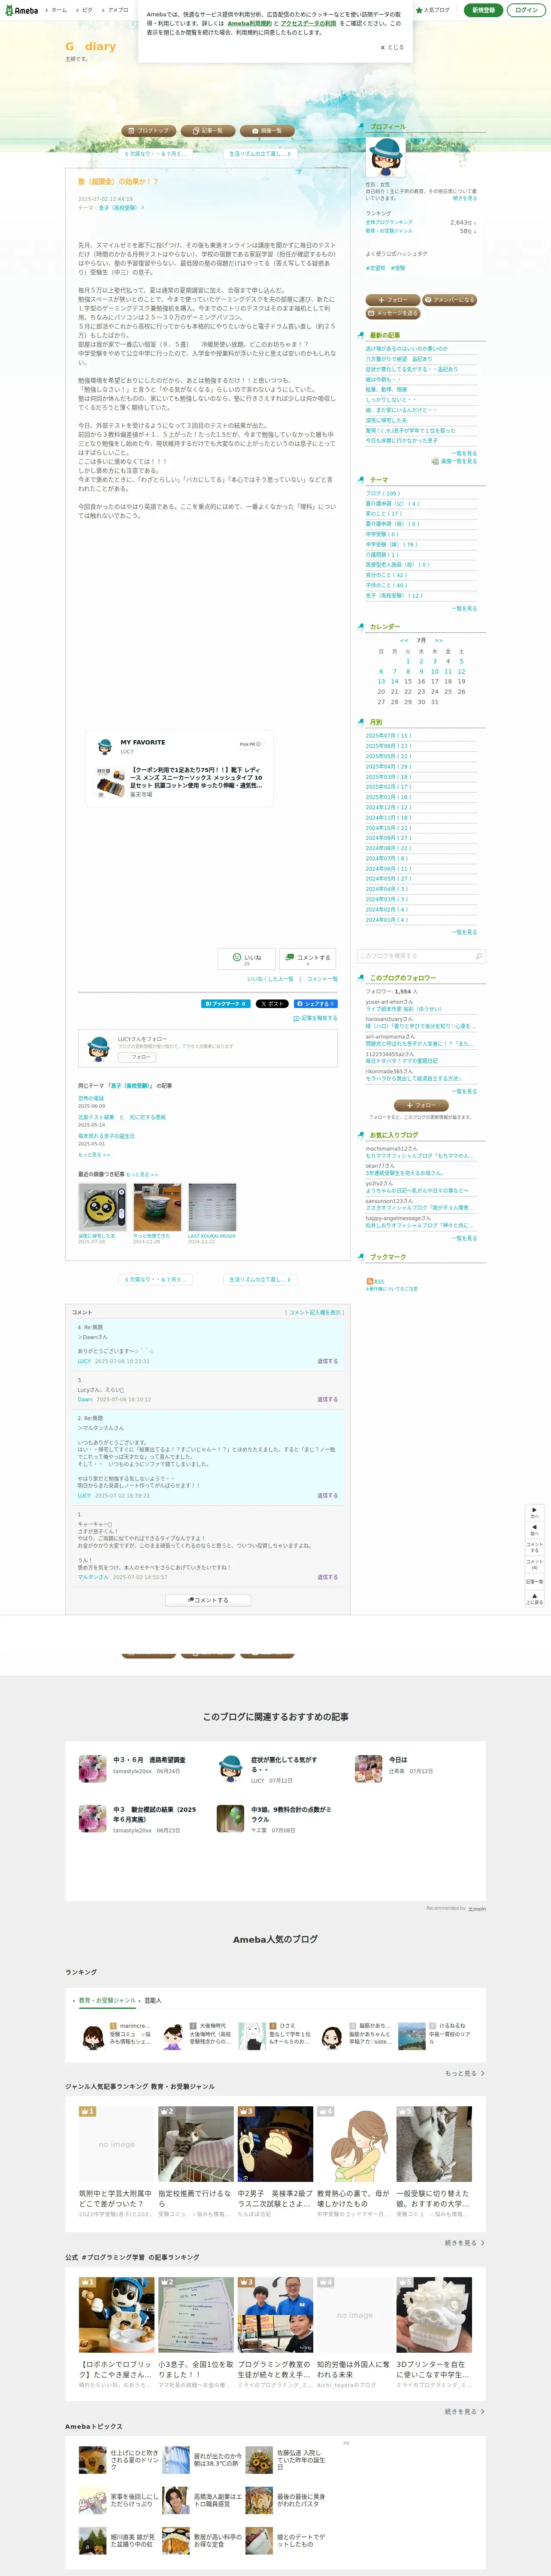Open the 2025年07月 monthly archive
The width and height of the screenshot is (551, 2576).
[x=388, y=735]
